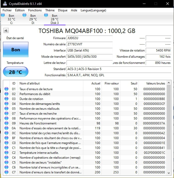The width and height of the screenshot is (174, 178).
Task: Click the ID column header
Action: tap(14, 83)
